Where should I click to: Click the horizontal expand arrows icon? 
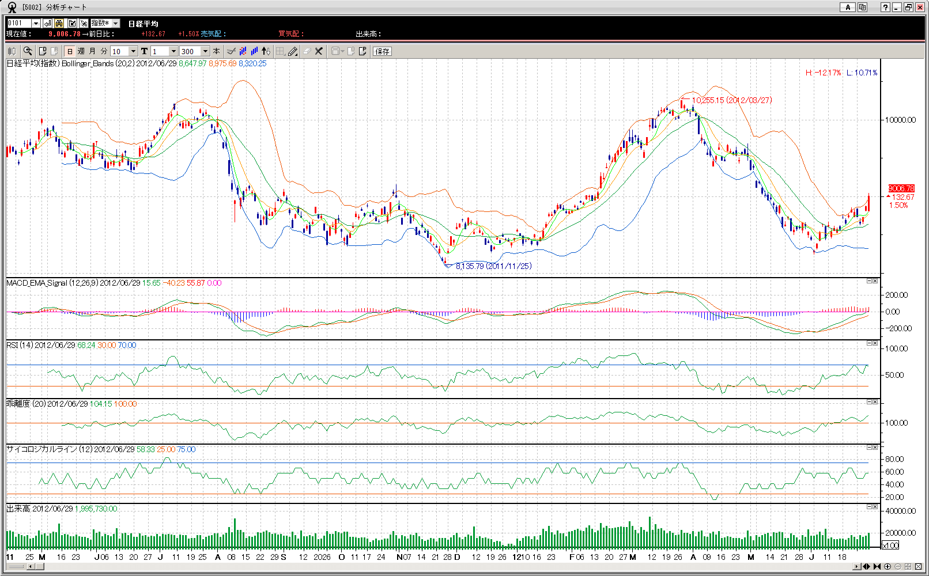tap(866, 567)
